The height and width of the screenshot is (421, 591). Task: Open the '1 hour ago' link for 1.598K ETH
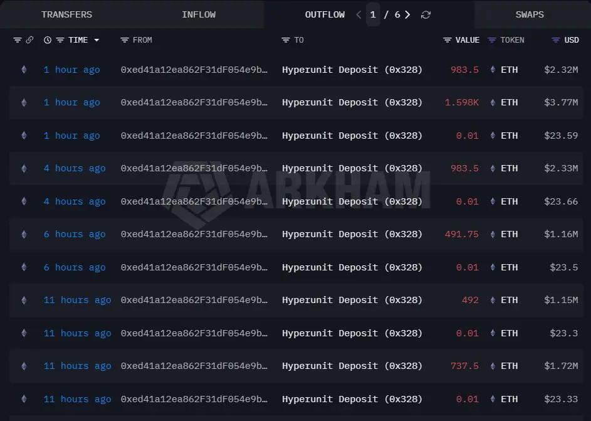[71, 103]
